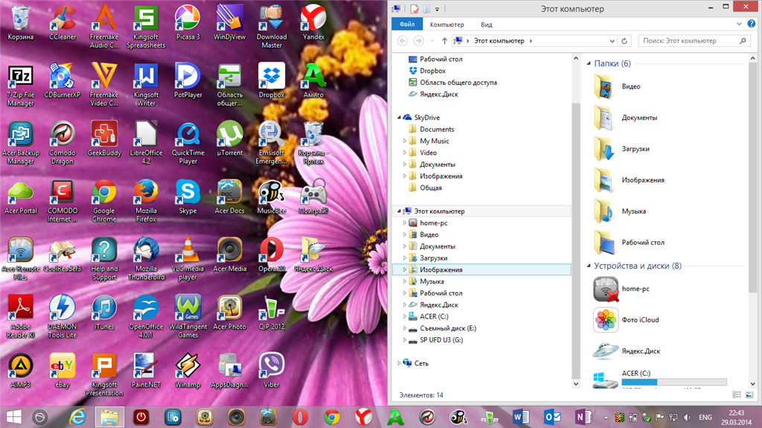Open the address bar history dropdown
This screenshot has width=762, height=428.
coord(612,41)
